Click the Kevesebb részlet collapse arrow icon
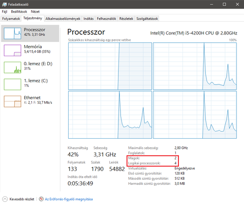Viewport: 244px width, 206px height. [5, 199]
